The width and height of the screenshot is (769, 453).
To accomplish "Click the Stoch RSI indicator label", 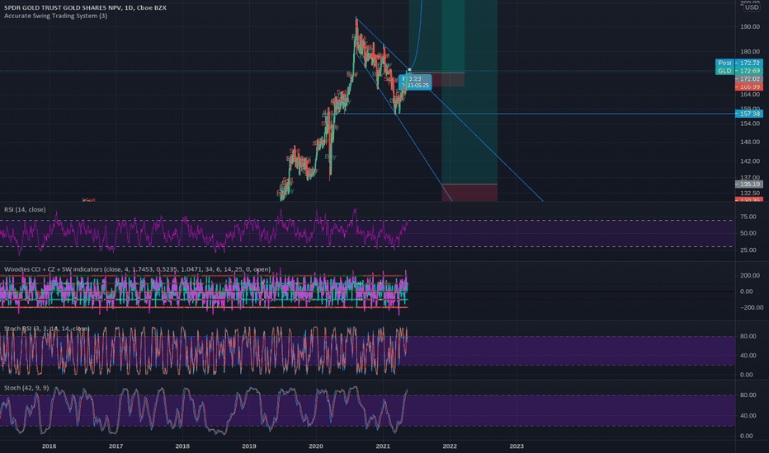I will [x=46, y=329].
